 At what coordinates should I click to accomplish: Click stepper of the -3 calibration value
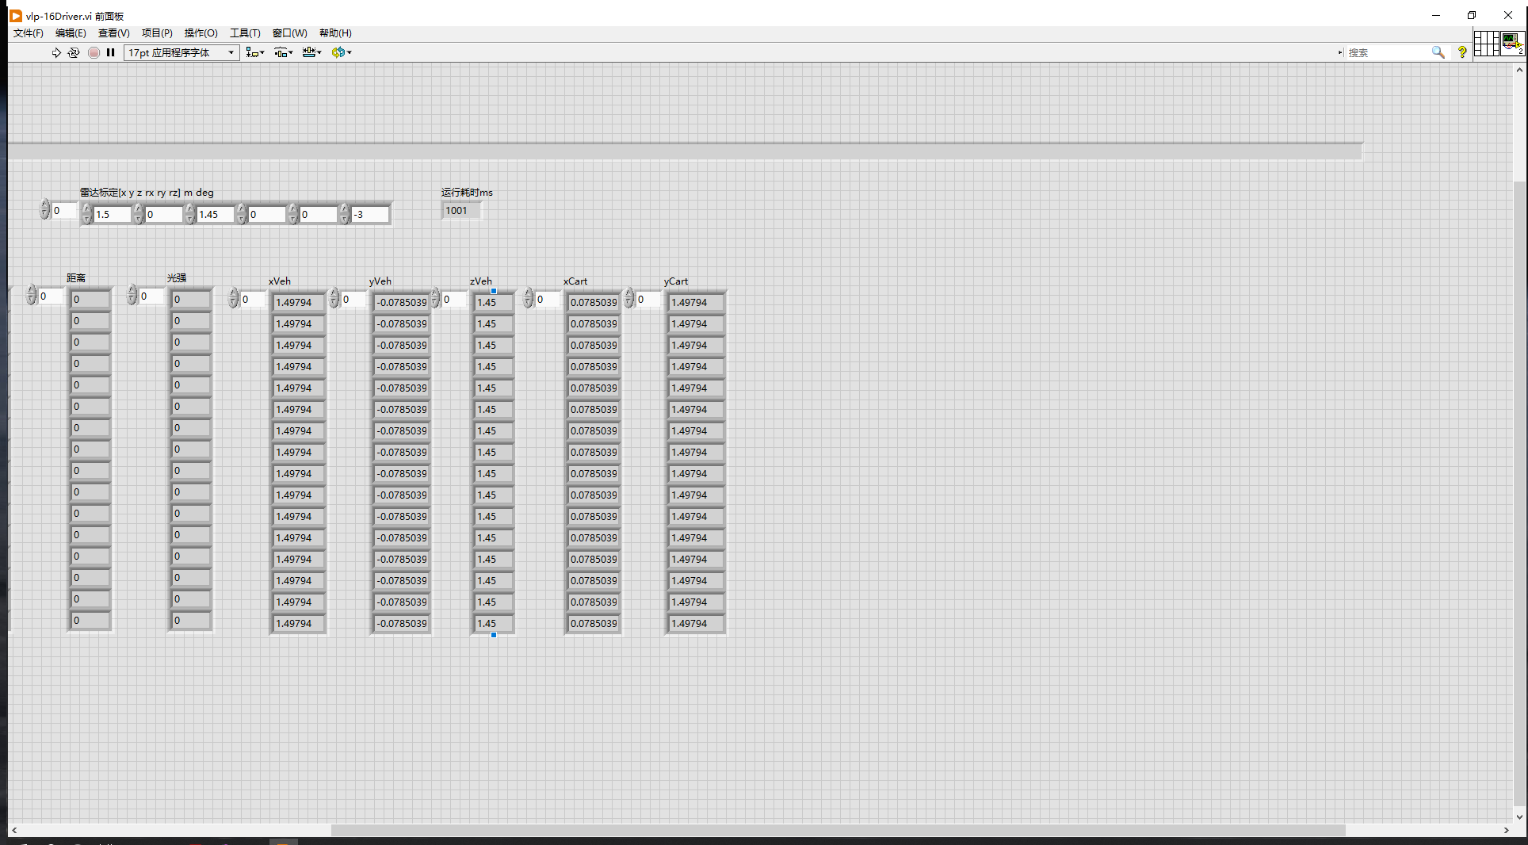[x=344, y=214]
